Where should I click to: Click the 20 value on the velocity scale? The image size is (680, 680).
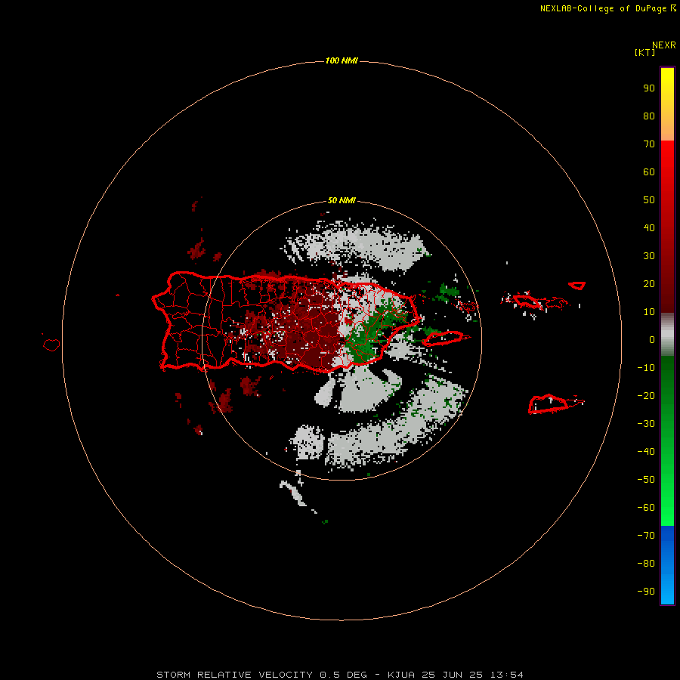(649, 283)
